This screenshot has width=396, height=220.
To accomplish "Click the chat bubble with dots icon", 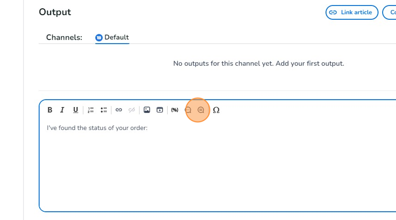I will coord(188,110).
